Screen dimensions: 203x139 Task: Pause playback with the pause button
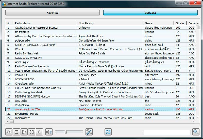31,132
